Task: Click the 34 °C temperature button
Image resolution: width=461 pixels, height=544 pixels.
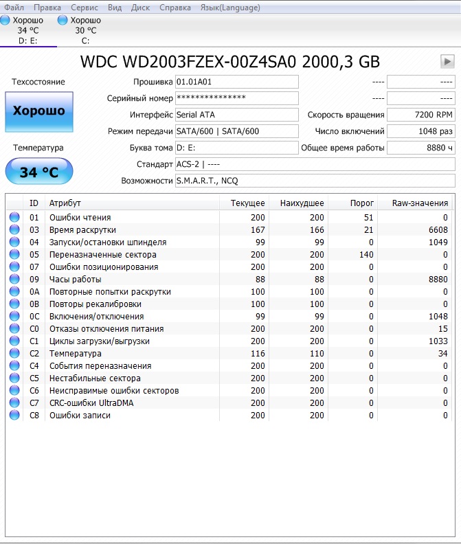Action: tap(39, 172)
